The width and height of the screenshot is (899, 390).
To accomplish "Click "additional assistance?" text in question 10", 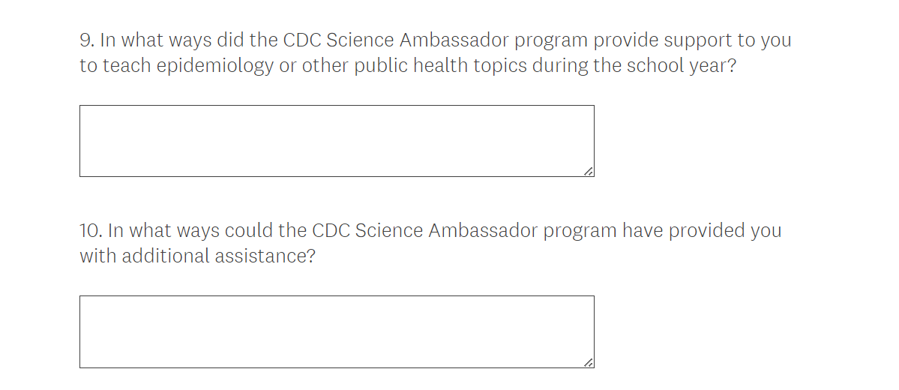I will [219, 256].
